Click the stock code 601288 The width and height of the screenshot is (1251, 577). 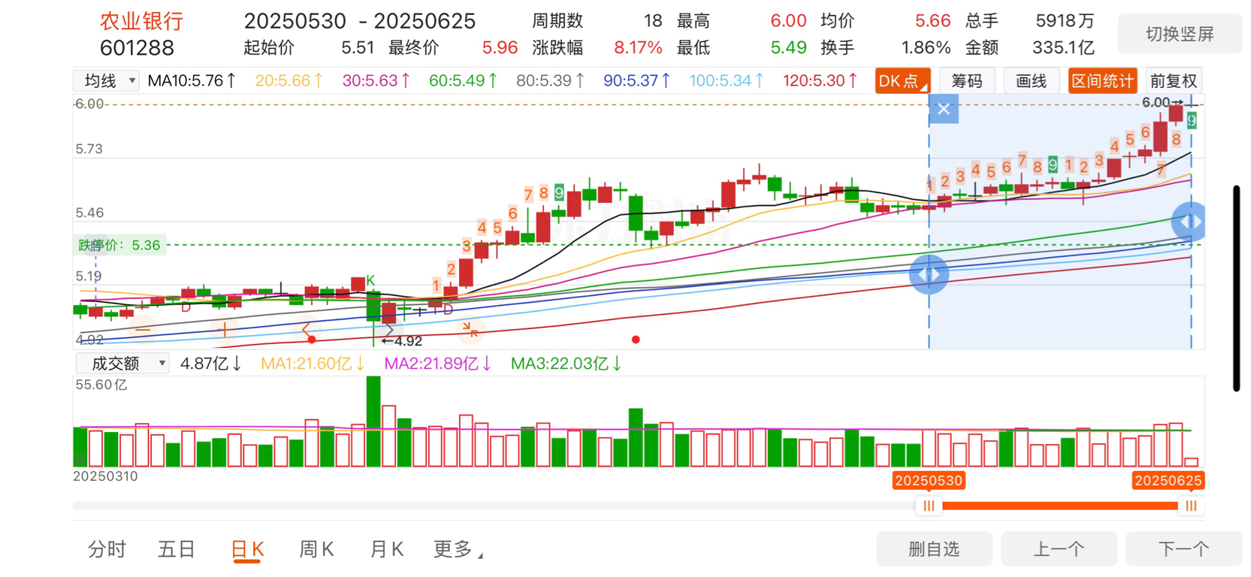[137, 48]
